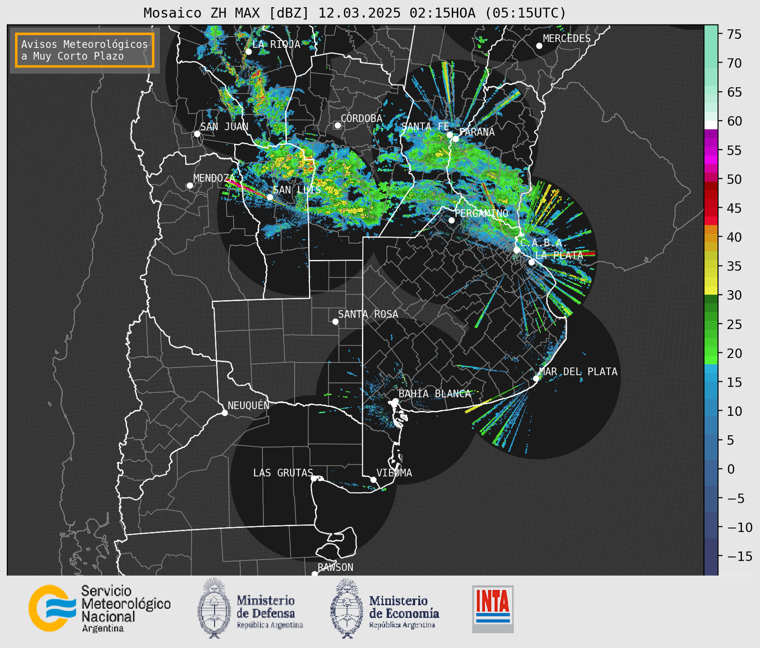Click the CÓRDOBA label text
The width and height of the screenshot is (760, 648).
(x=362, y=119)
